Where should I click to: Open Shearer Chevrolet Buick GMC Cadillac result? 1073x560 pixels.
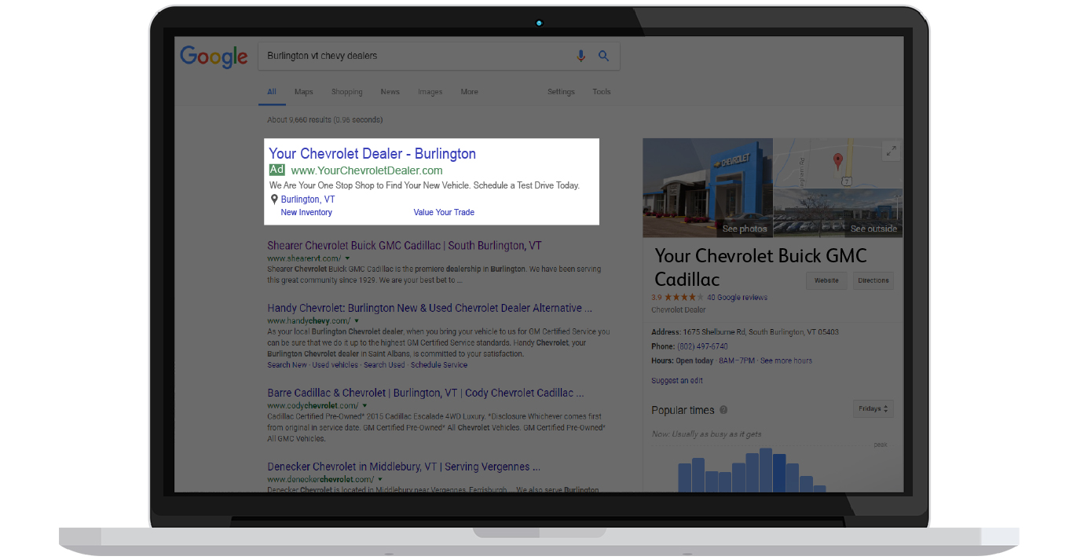coord(405,246)
